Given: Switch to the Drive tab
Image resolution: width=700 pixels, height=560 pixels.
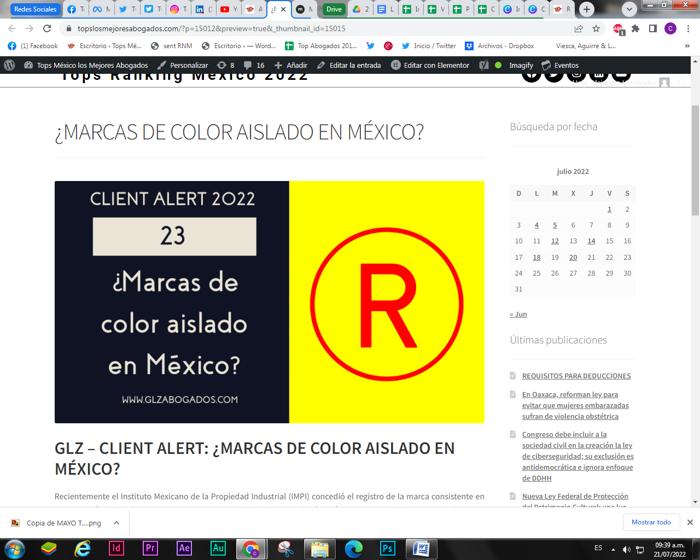Looking at the screenshot, I should click(x=334, y=9).
